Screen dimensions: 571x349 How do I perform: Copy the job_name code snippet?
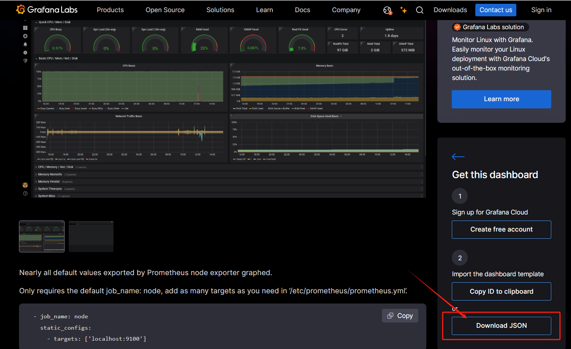400,316
